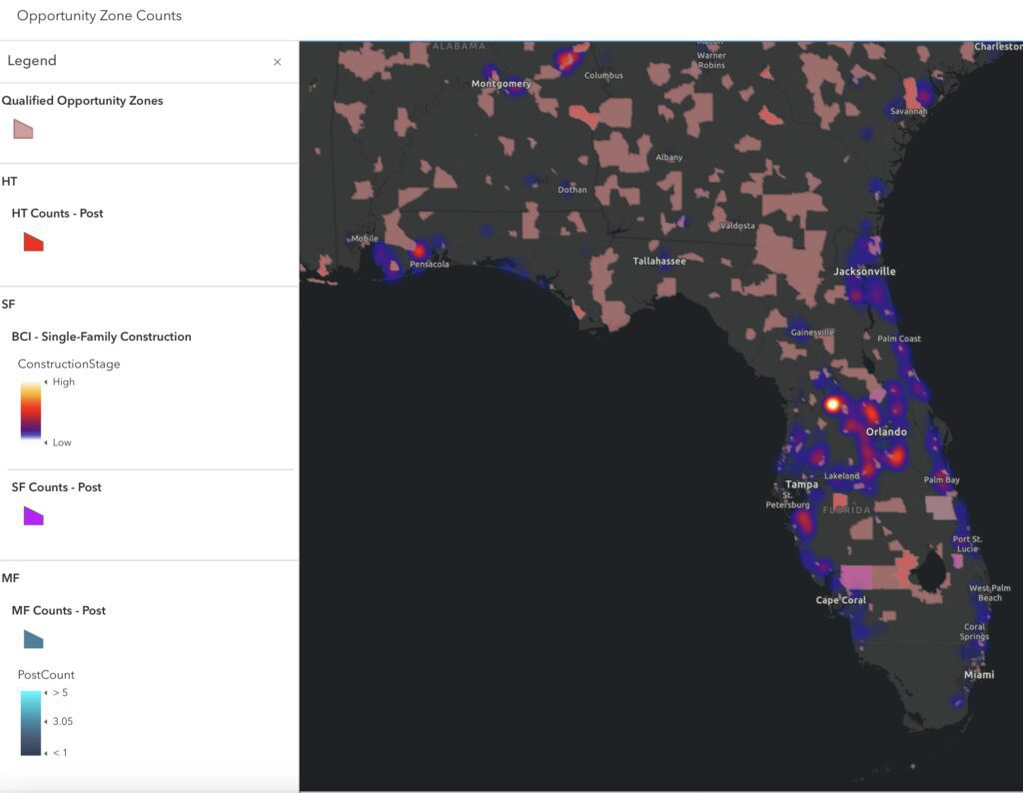Image resolution: width=1023 pixels, height=793 pixels.
Task: Click the Opportunity Zone Counts title
Action: pos(99,16)
